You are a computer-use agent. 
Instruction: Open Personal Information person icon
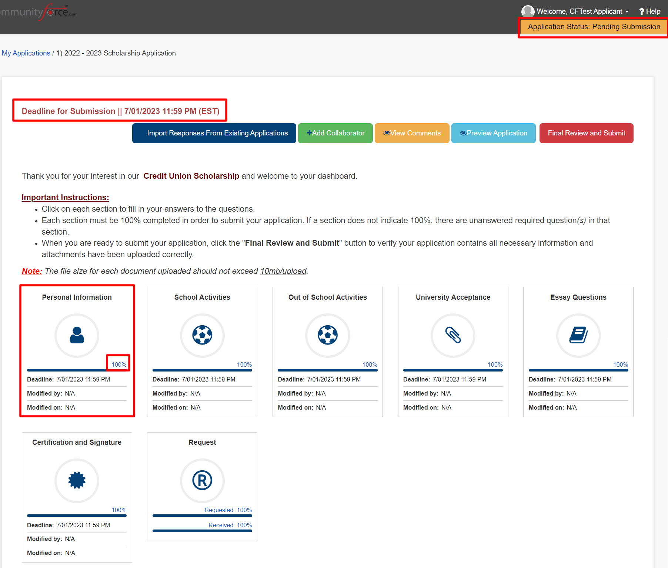(77, 335)
